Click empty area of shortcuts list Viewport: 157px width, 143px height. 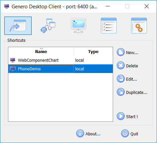[61, 97]
